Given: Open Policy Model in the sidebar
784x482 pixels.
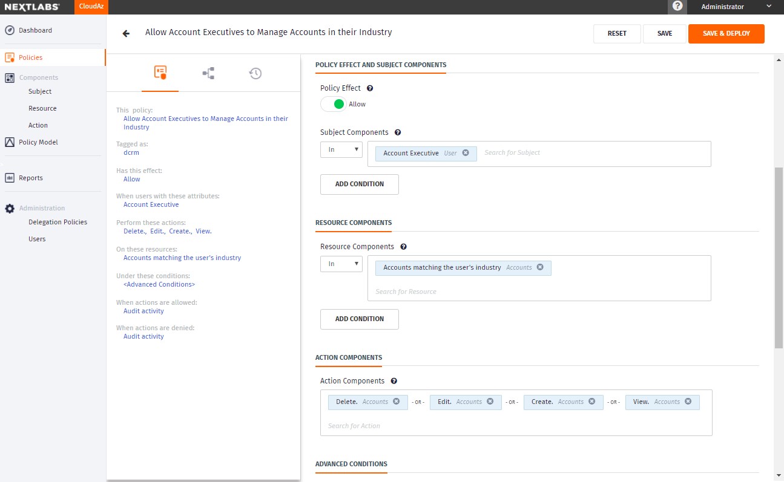Looking at the screenshot, I should point(38,142).
